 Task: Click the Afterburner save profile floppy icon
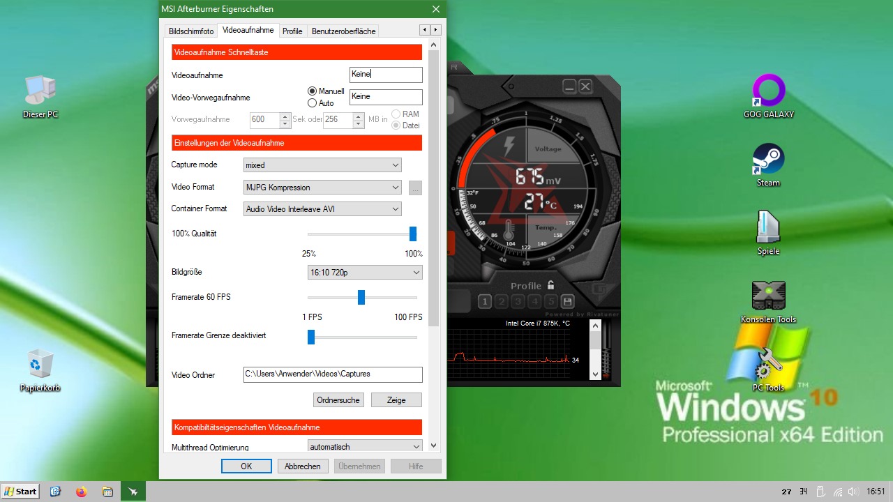tap(568, 302)
